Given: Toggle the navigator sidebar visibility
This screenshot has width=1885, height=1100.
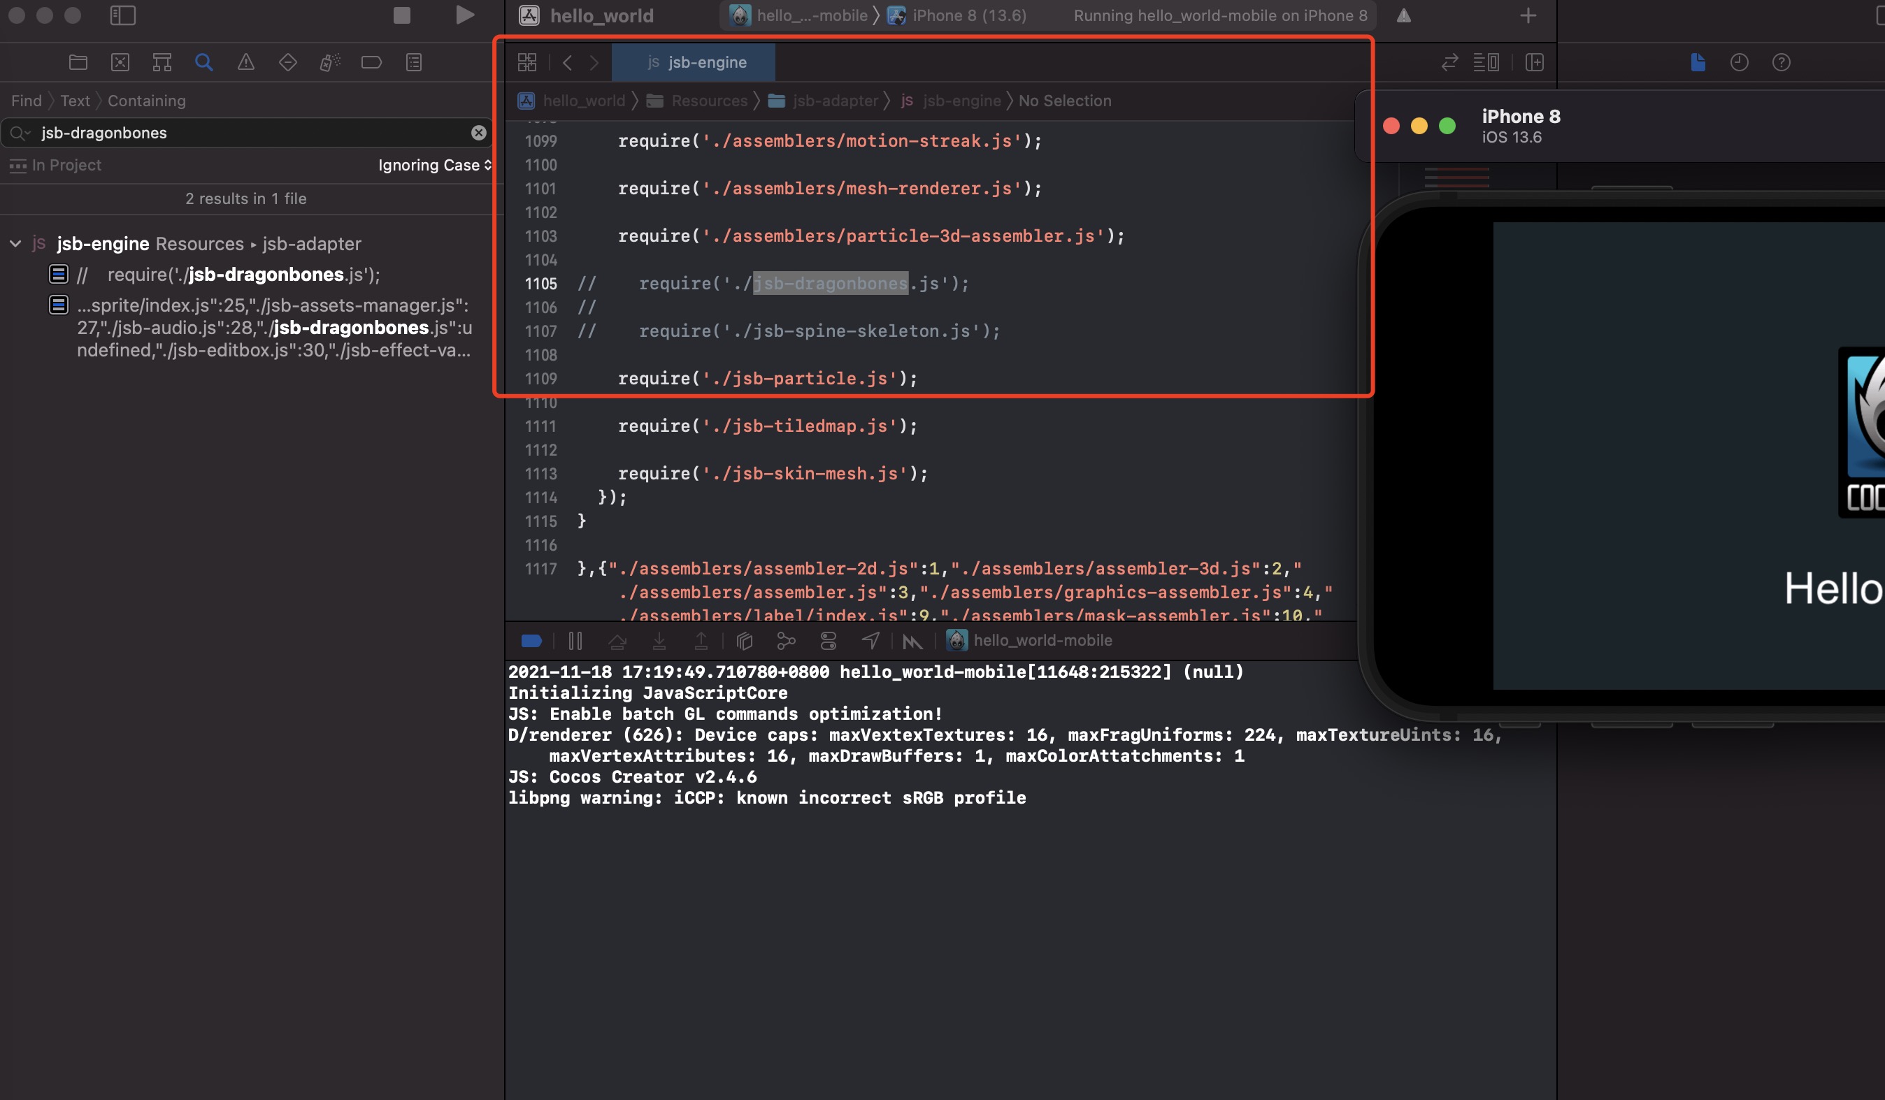Looking at the screenshot, I should (122, 15).
